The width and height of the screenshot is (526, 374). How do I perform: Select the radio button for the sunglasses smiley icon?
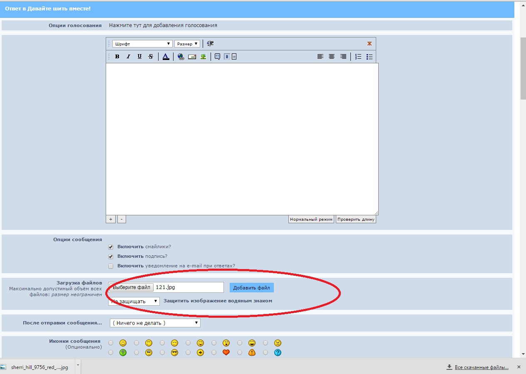[x=162, y=352]
